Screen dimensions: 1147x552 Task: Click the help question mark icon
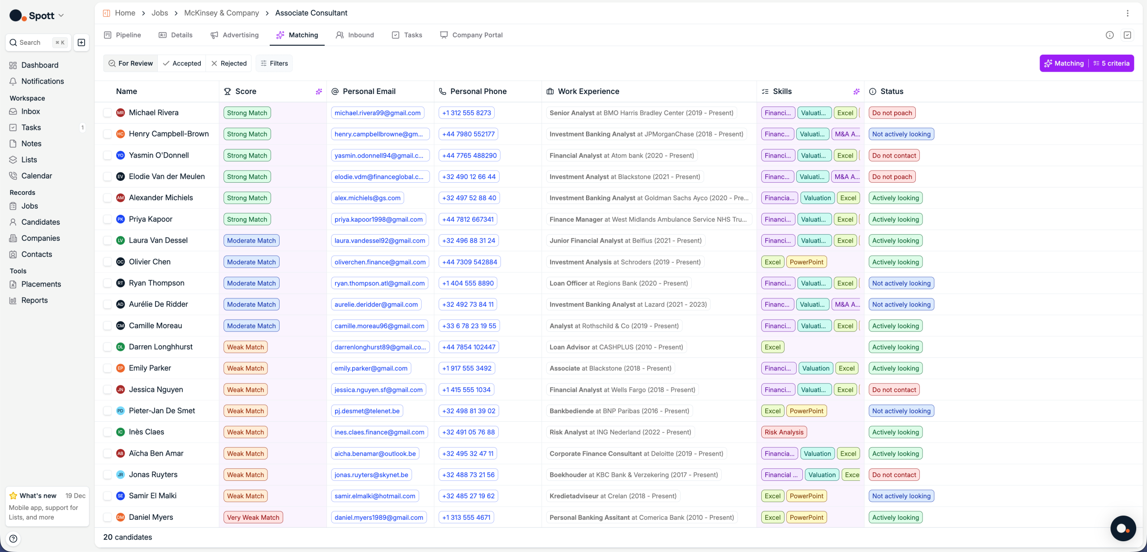click(13, 539)
